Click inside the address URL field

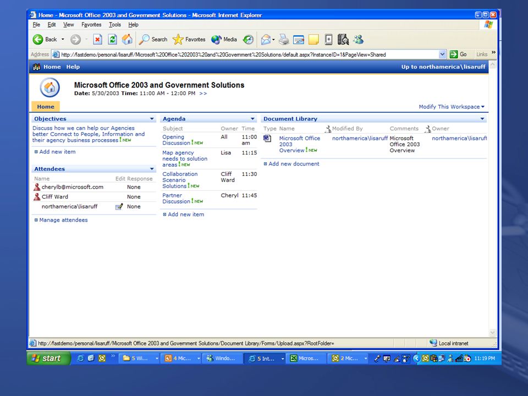249,54
